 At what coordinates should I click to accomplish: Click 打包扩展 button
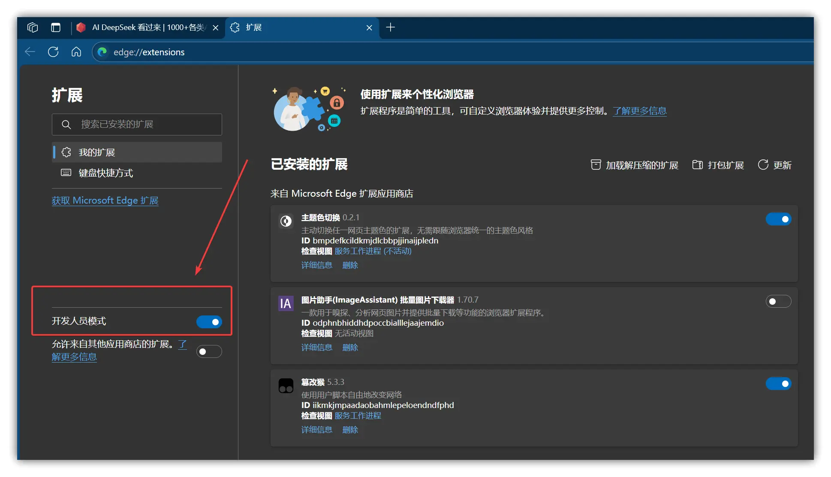[x=718, y=165]
